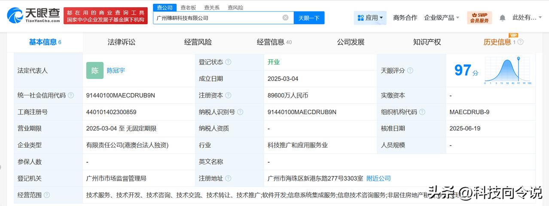Click the 陈 avatar of the legal representative
Image resolution: width=549 pixels, height=206 pixels.
pos(95,70)
